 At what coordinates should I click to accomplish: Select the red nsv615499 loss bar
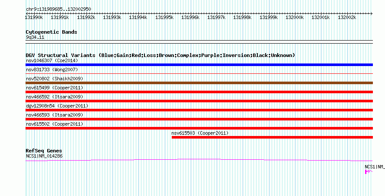[199, 92]
